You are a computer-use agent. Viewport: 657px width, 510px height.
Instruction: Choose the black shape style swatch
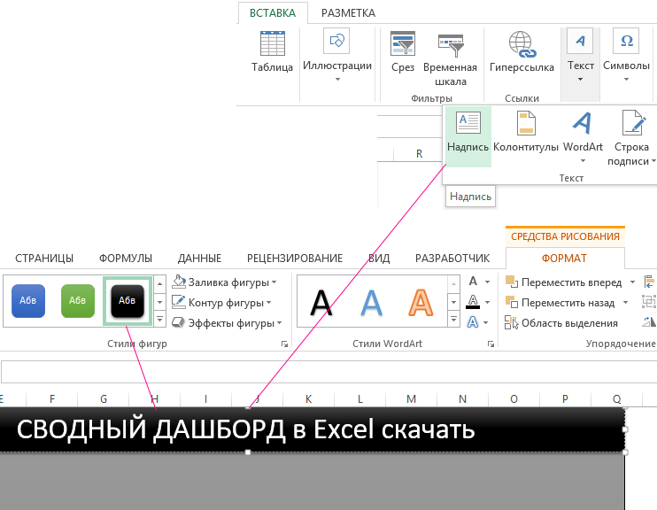[128, 301]
